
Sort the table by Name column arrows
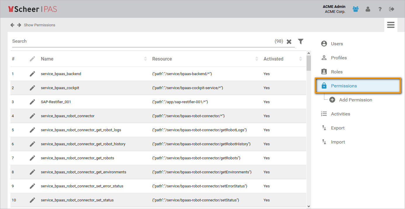coord(146,59)
